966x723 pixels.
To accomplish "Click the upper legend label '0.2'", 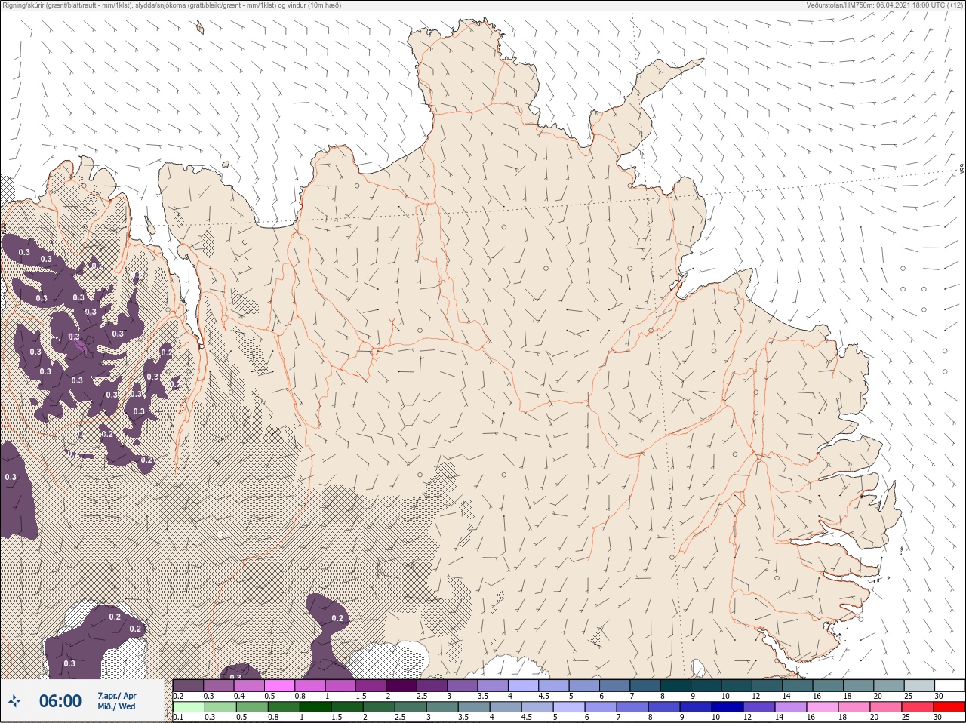I will pyautogui.click(x=178, y=695).
